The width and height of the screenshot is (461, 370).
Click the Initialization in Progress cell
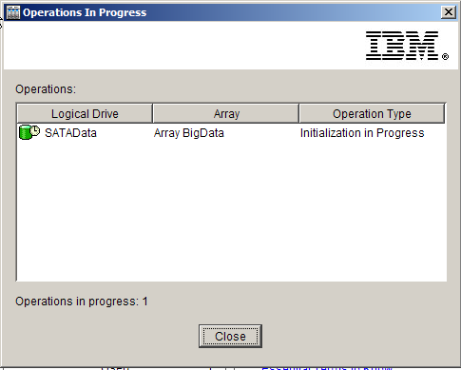pos(362,133)
